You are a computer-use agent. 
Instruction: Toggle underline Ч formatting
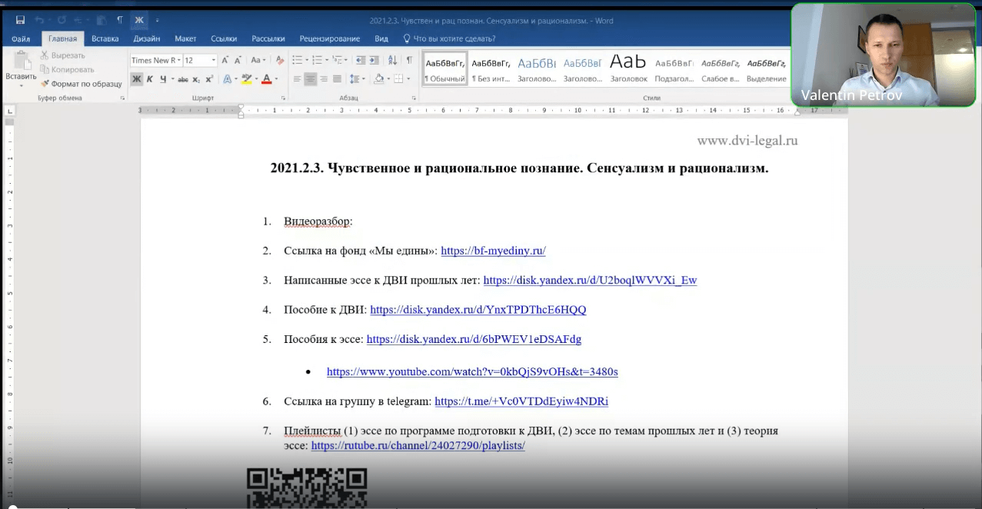point(163,78)
